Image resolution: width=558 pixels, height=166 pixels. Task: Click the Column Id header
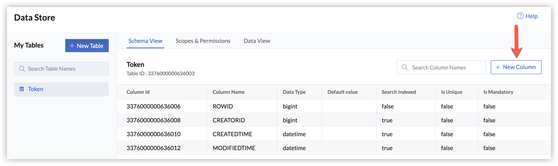pos(138,92)
